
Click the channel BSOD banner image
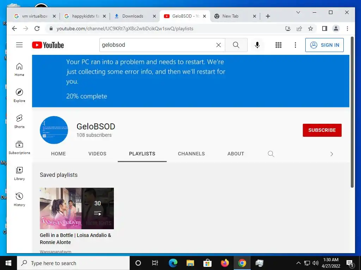(191, 81)
